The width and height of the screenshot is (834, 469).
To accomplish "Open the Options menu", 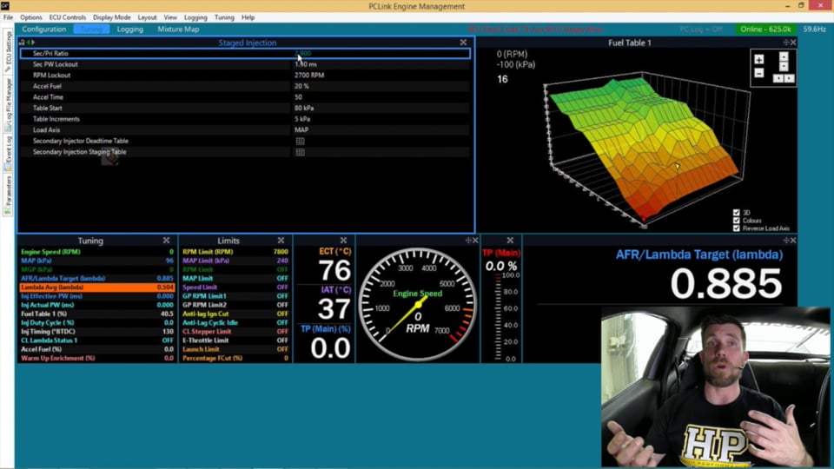I will pyautogui.click(x=31, y=17).
